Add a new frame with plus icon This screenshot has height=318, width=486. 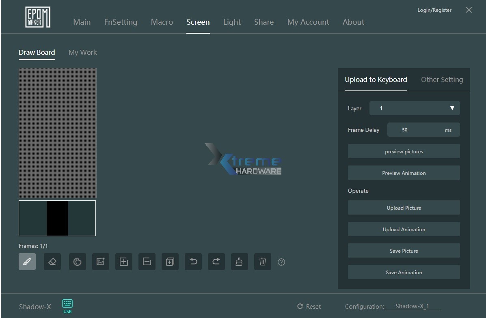(x=124, y=262)
